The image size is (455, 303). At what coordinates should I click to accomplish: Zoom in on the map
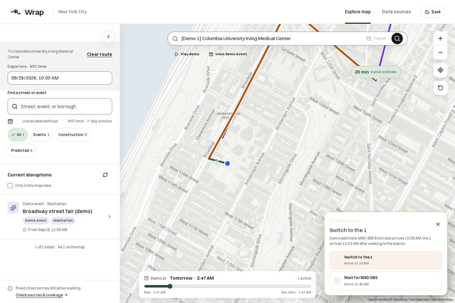[x=440, y=38]
